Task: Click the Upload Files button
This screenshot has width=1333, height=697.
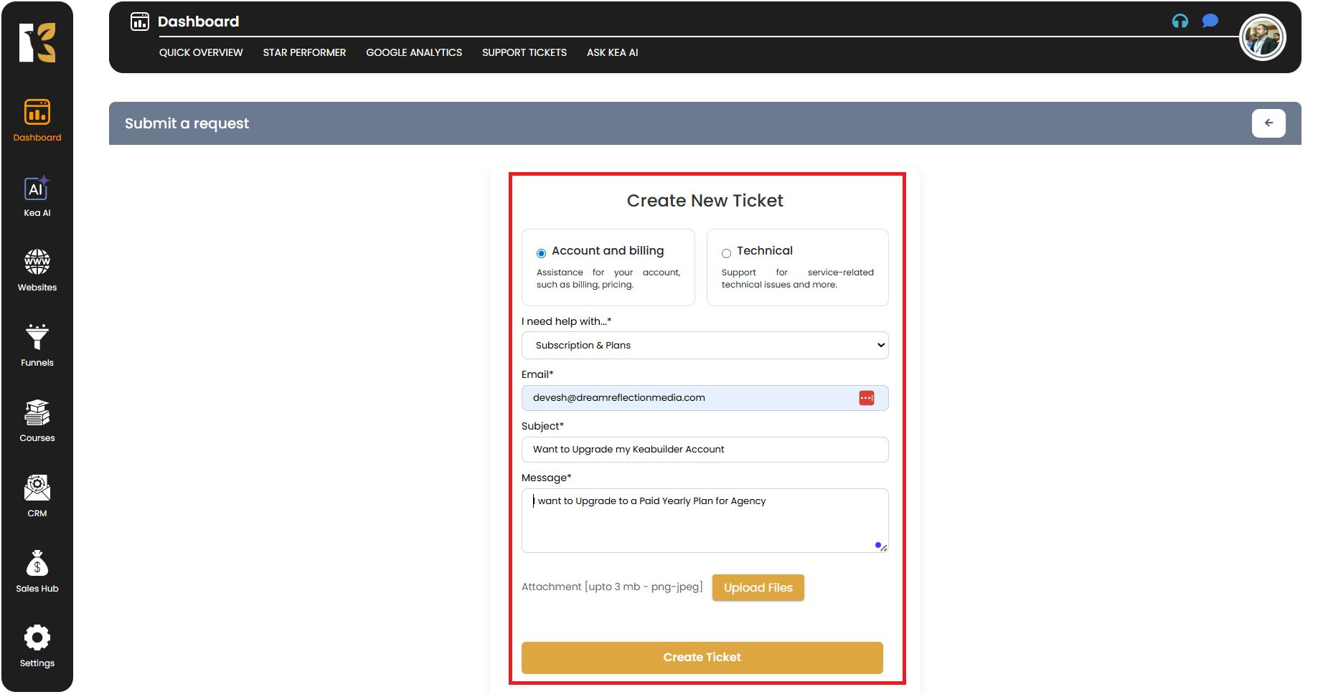Action: pos(758,588)
